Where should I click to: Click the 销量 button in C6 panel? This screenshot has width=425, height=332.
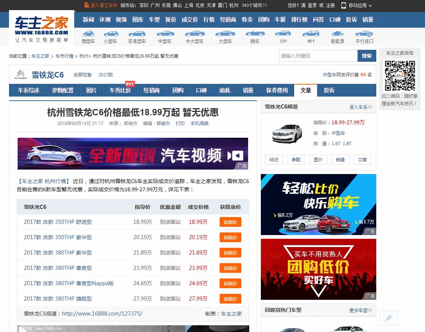(x=340, y=160)
